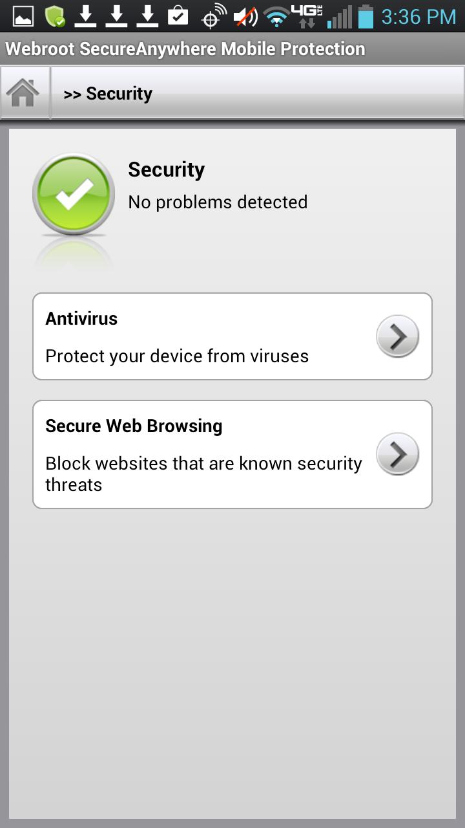Open a download notification from the status bar
This screenshot has height=828, width=465.
pyautogui.click(x=87, y=15)
